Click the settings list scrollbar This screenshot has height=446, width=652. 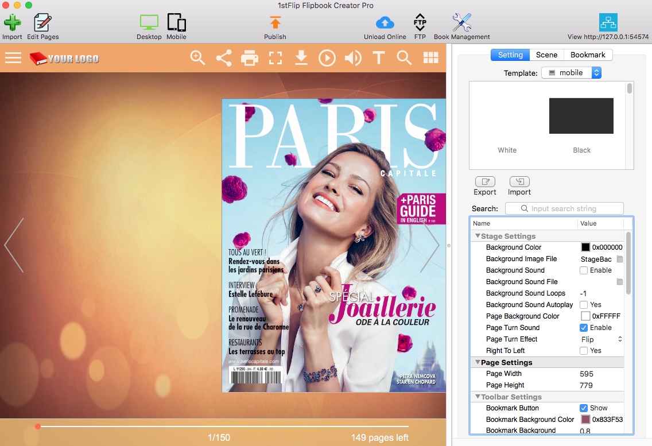tap(628, 263)
